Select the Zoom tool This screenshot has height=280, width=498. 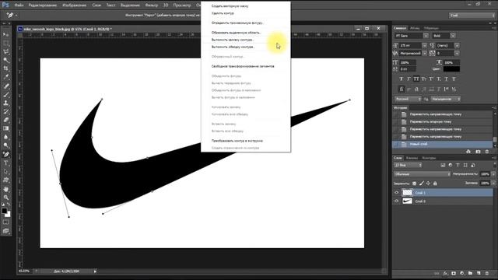[x=6, y=198]
